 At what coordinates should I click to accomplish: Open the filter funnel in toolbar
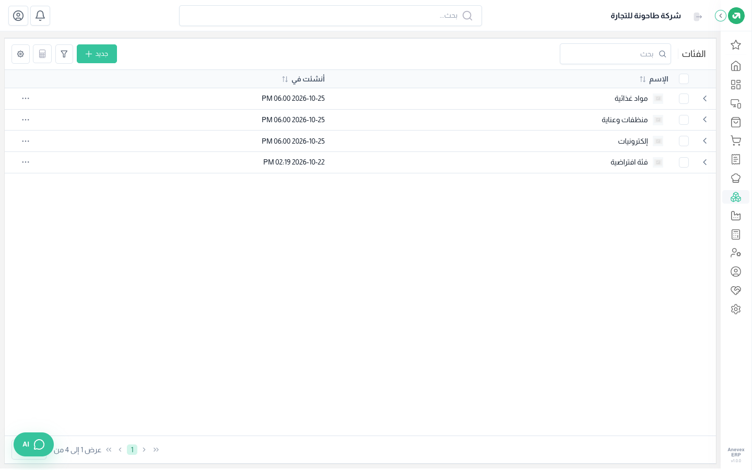point(64,54)
